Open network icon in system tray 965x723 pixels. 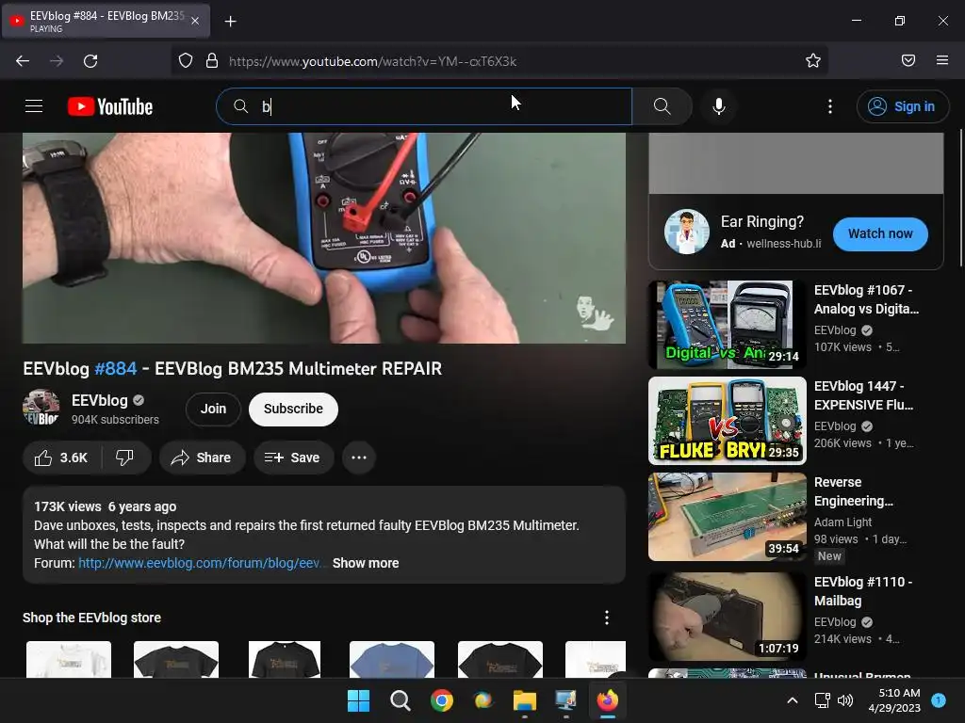click(822, 700)
